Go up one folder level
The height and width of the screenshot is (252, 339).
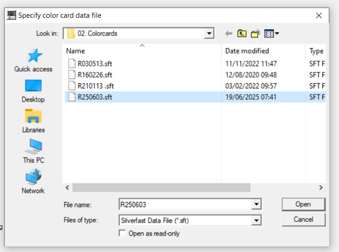click(242, 34)
